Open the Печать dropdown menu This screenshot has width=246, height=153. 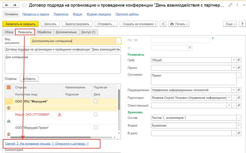[179, 24]
